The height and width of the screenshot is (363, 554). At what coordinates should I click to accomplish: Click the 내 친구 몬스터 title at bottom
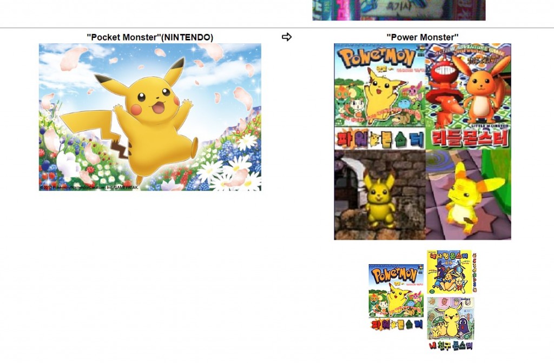[x=450, y=345]
